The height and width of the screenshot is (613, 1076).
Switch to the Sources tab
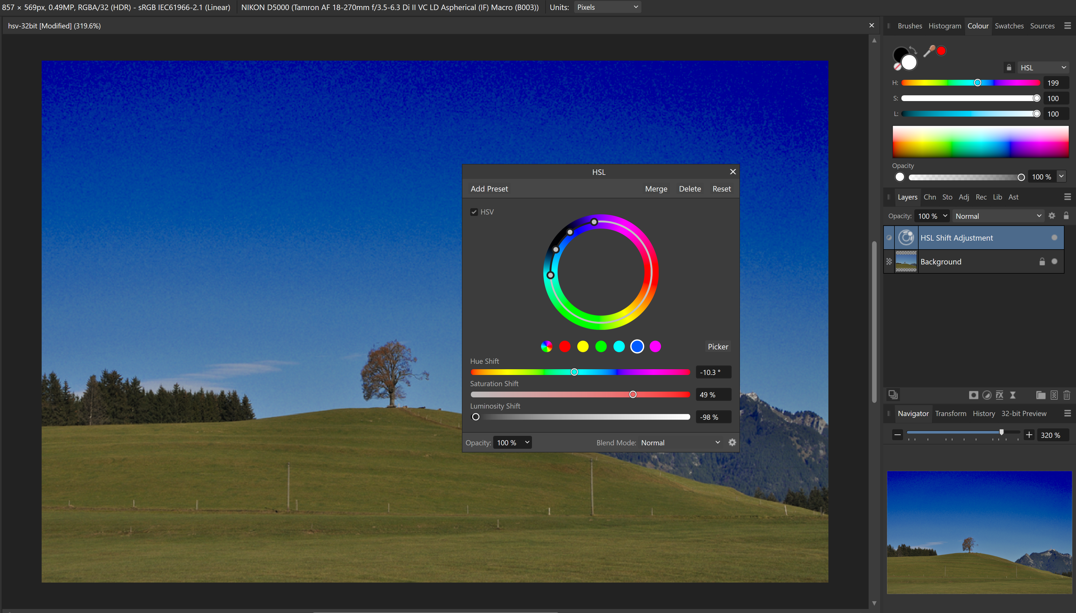click(1042, 26)
